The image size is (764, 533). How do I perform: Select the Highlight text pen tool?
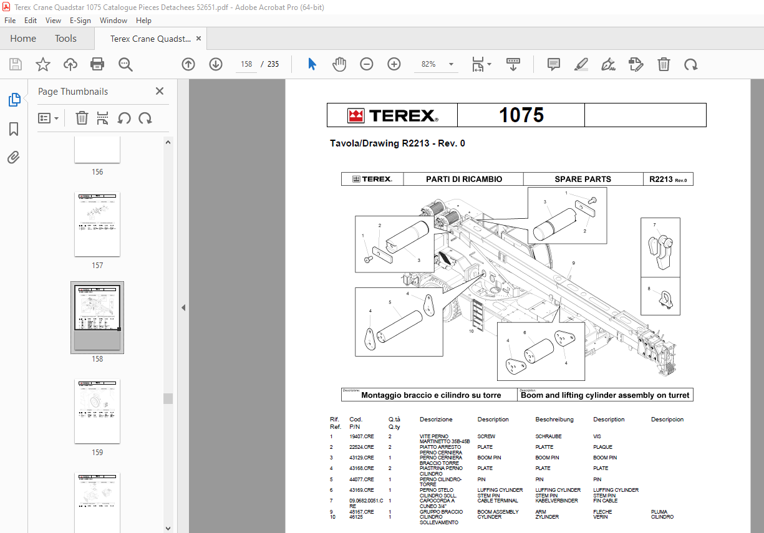tap(581, 64)
